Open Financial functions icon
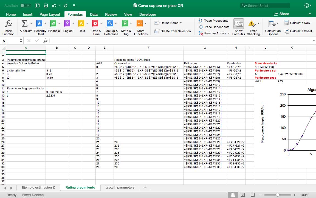The width and height of the screenshot is (316, 198). (53, 24)
